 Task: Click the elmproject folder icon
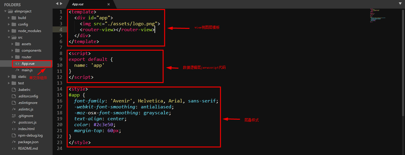[x=10, y=11]
